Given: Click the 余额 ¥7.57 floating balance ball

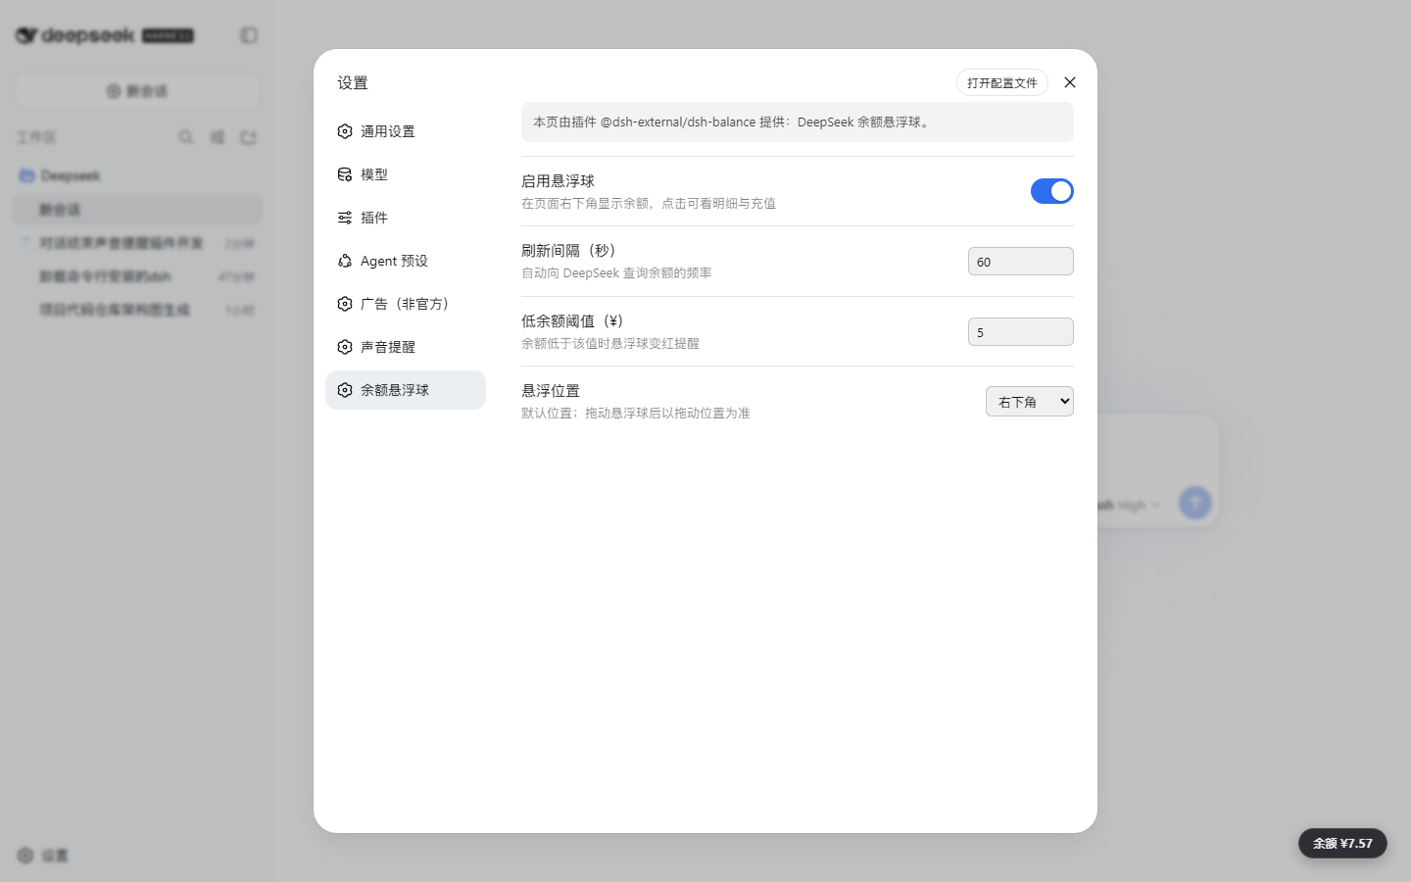Looking at the screenshot, I should click(1342, 843).
